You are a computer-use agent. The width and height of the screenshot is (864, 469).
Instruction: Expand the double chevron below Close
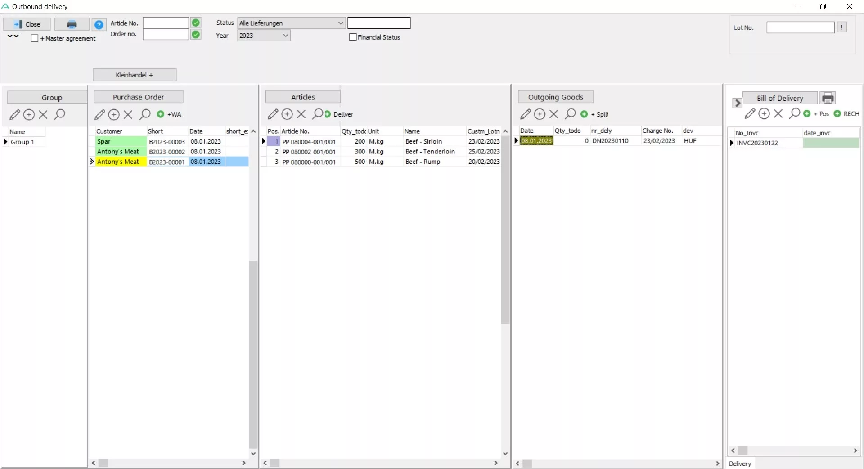13,36
